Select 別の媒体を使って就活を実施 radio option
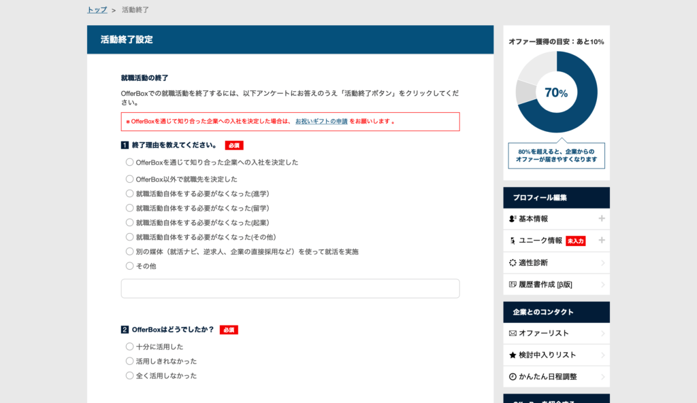This screenshot has width=697, height=403. (129, 251)
